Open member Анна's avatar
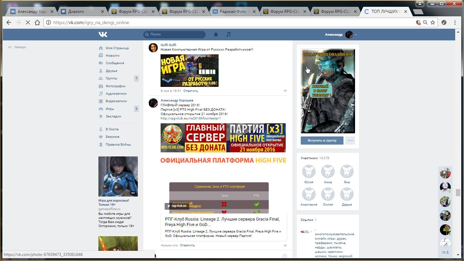Image resolution: width=464 pixels, height=261 pixels. 328,172
